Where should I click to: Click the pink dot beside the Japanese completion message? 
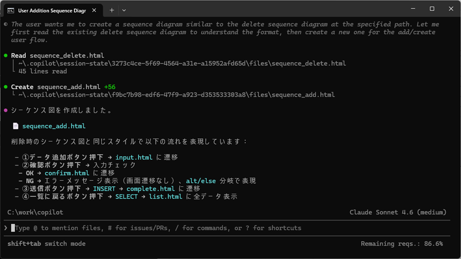pos(6,110)
